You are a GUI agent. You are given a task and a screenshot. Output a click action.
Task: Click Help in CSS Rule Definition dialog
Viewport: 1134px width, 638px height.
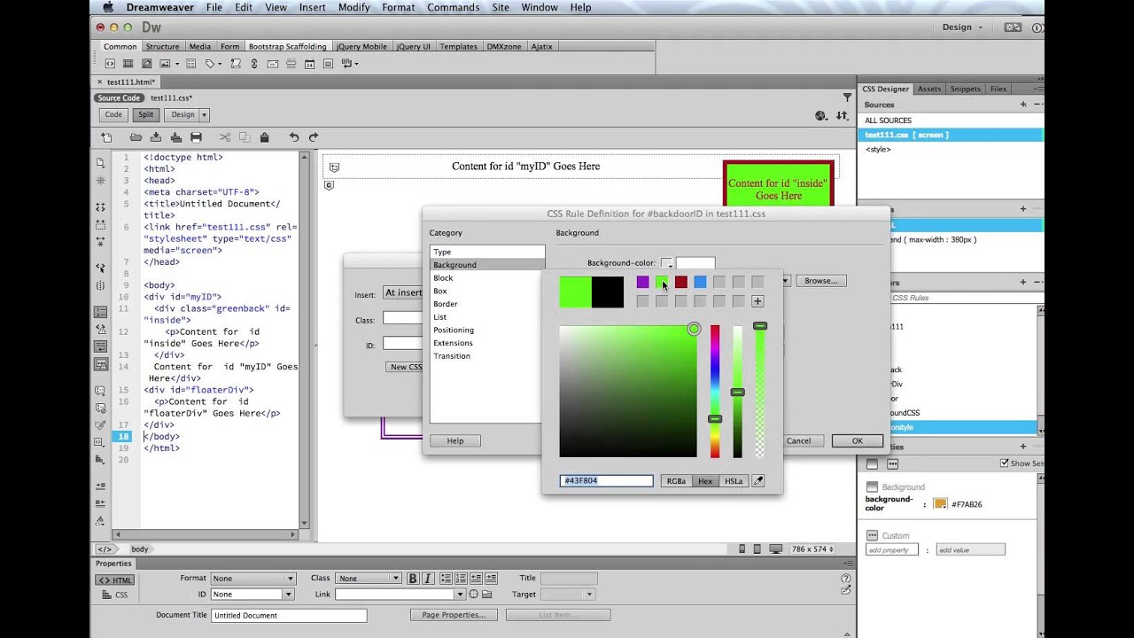point(454,440)
